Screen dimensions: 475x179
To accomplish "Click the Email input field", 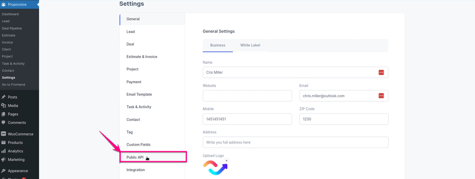I will click(344, 96).
